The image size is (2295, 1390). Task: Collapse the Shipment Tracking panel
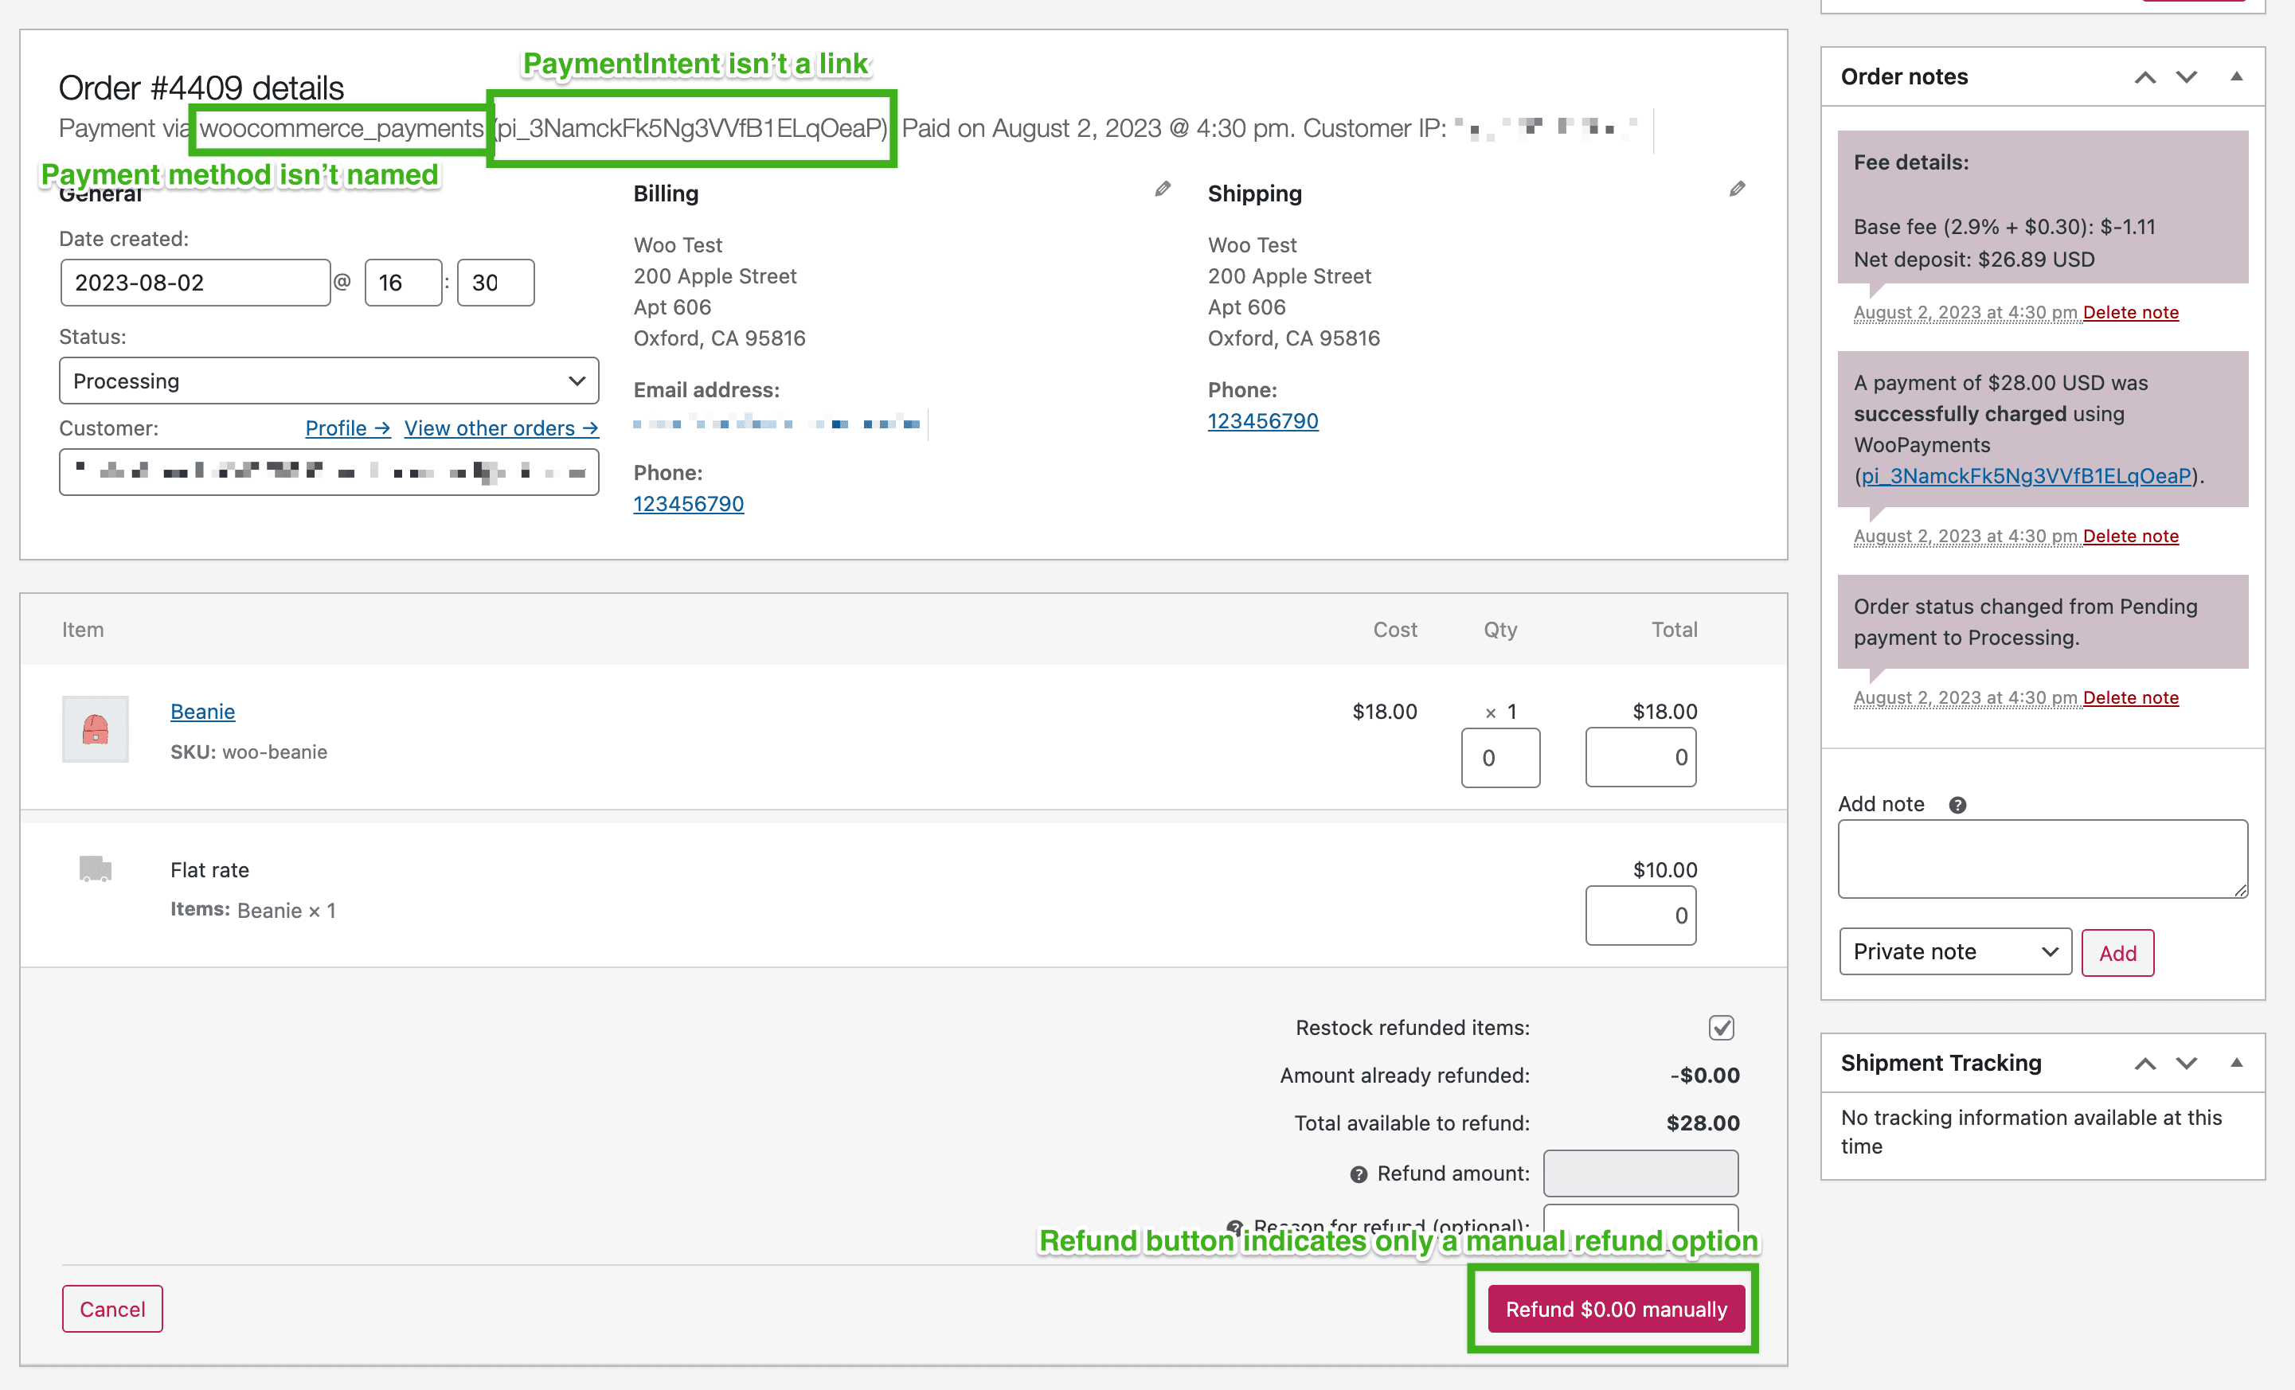pos(2237,1064)
